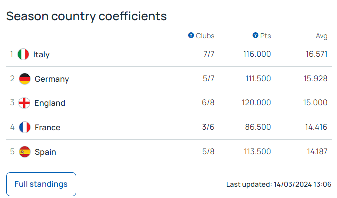Click the Season country coefficients heading
The image size is (337, 198).
click(86, 16)
